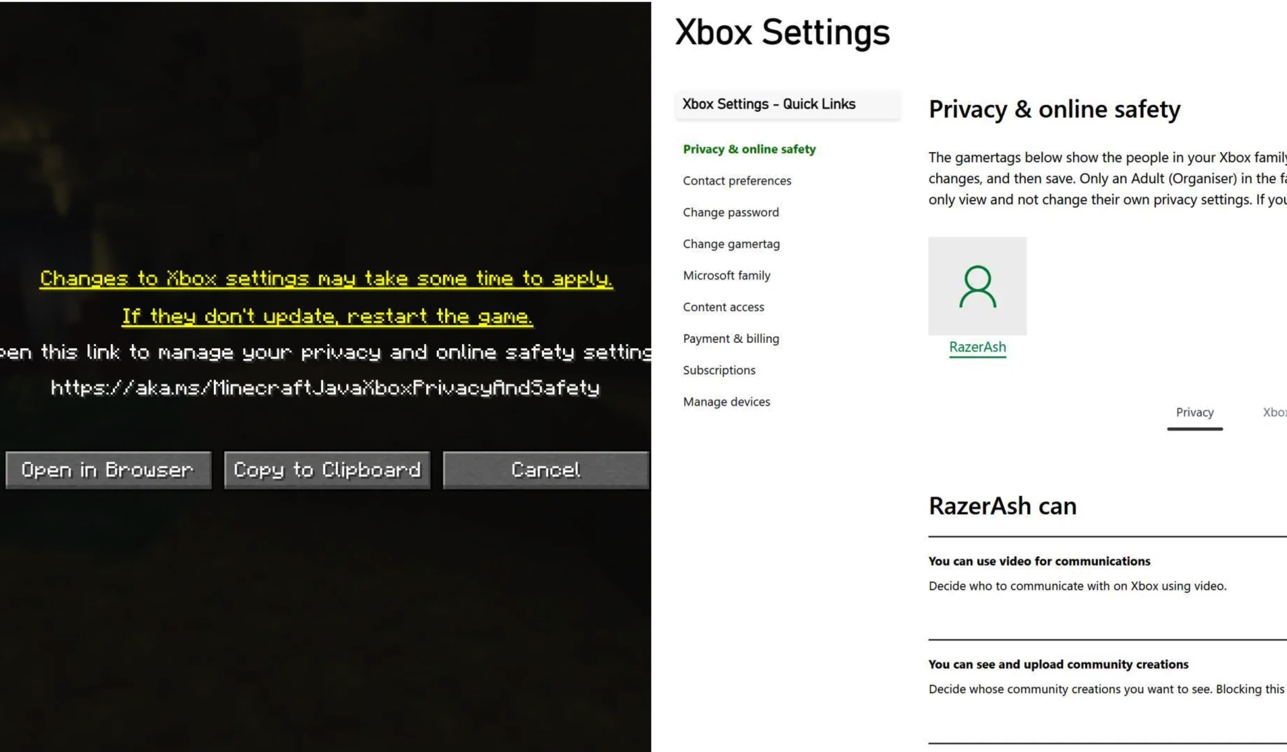Open Microsoft family settings
1287x752 pixels.
[x=727, y=276]
